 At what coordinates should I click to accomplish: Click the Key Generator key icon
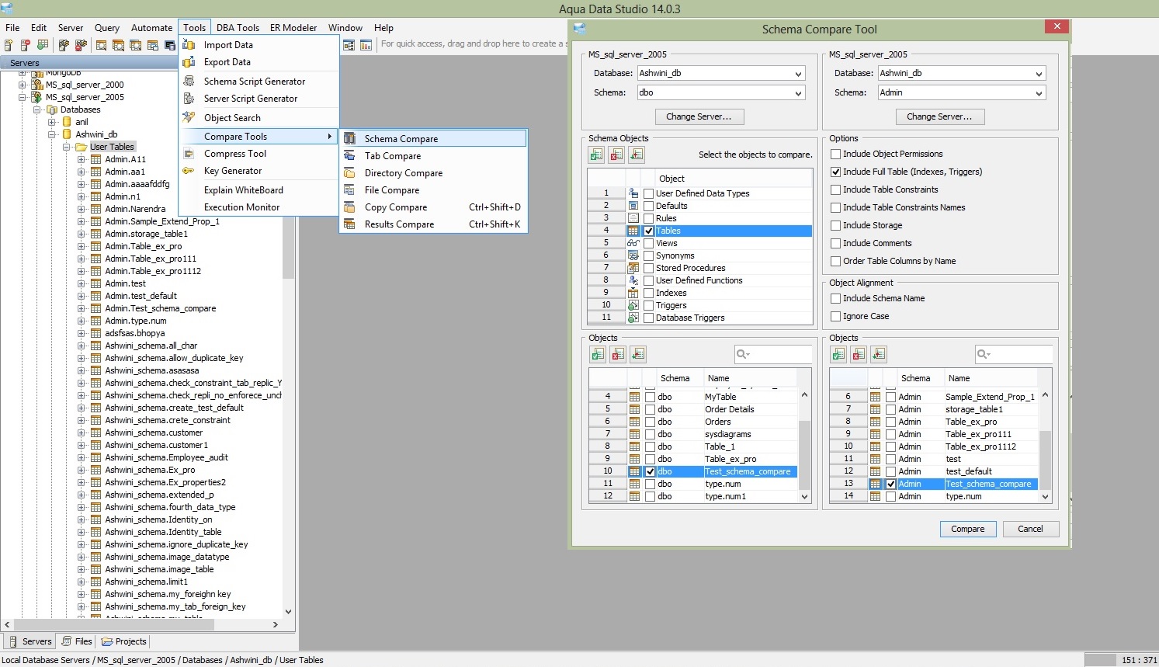(189, 170)
